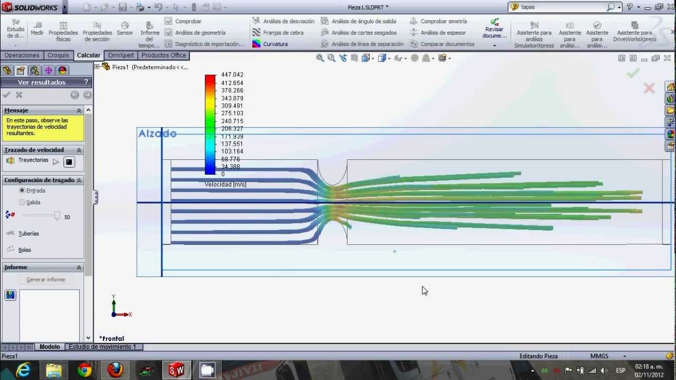The height and width of the screenshot is (380, 676).
Task: Open the Estudio de movimiento 1 tab
Action: point(102,347)
